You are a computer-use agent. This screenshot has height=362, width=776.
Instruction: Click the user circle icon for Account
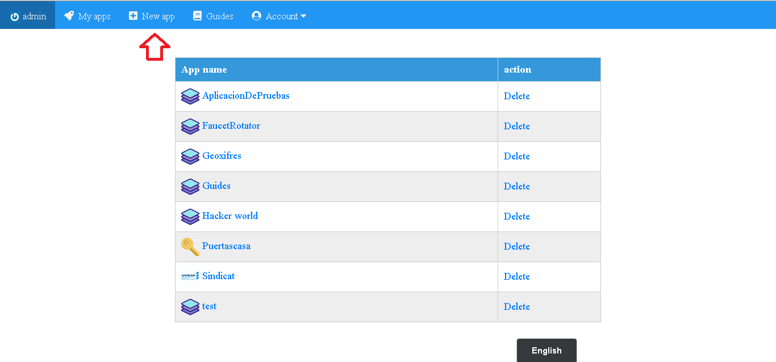[256, 16]
